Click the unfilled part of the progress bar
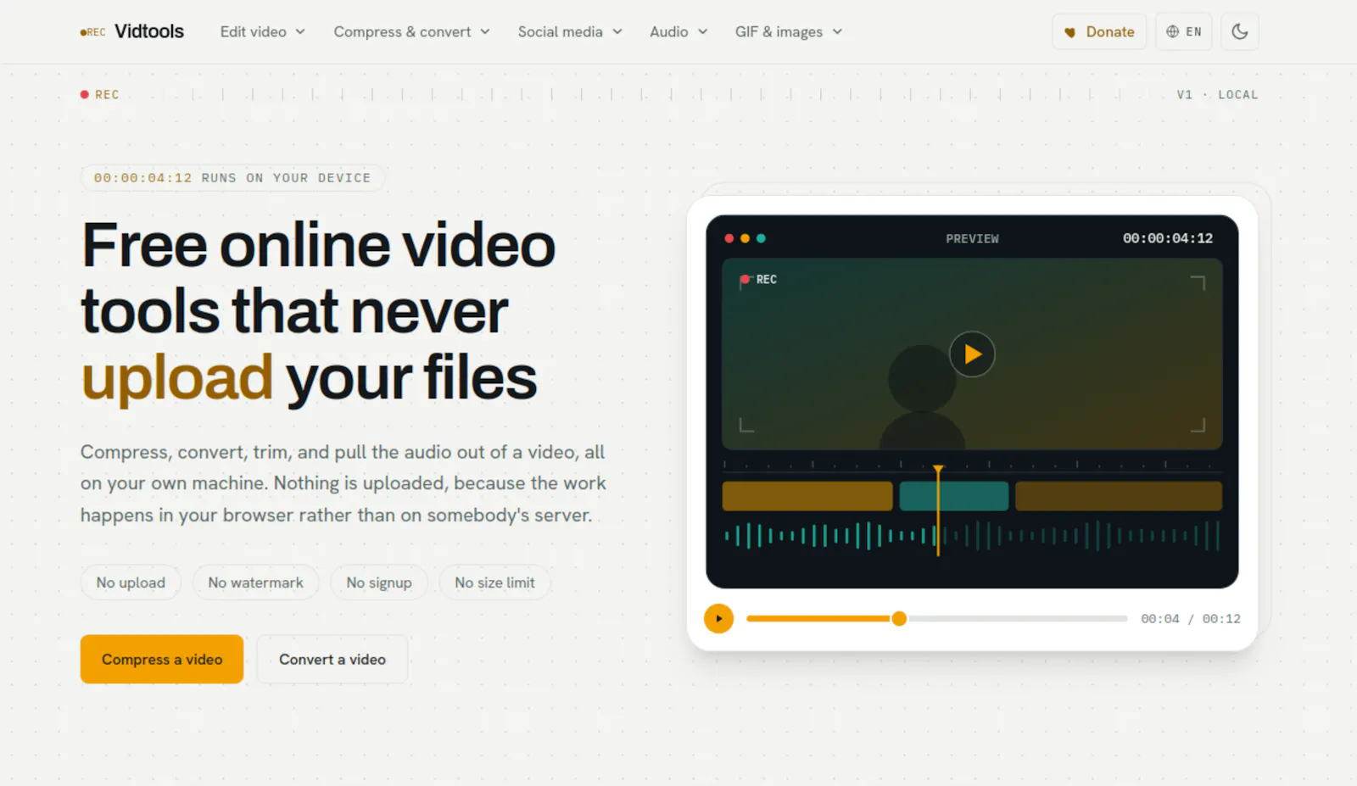This screenshot has height=786, width=1357. tap(1017, 618)
